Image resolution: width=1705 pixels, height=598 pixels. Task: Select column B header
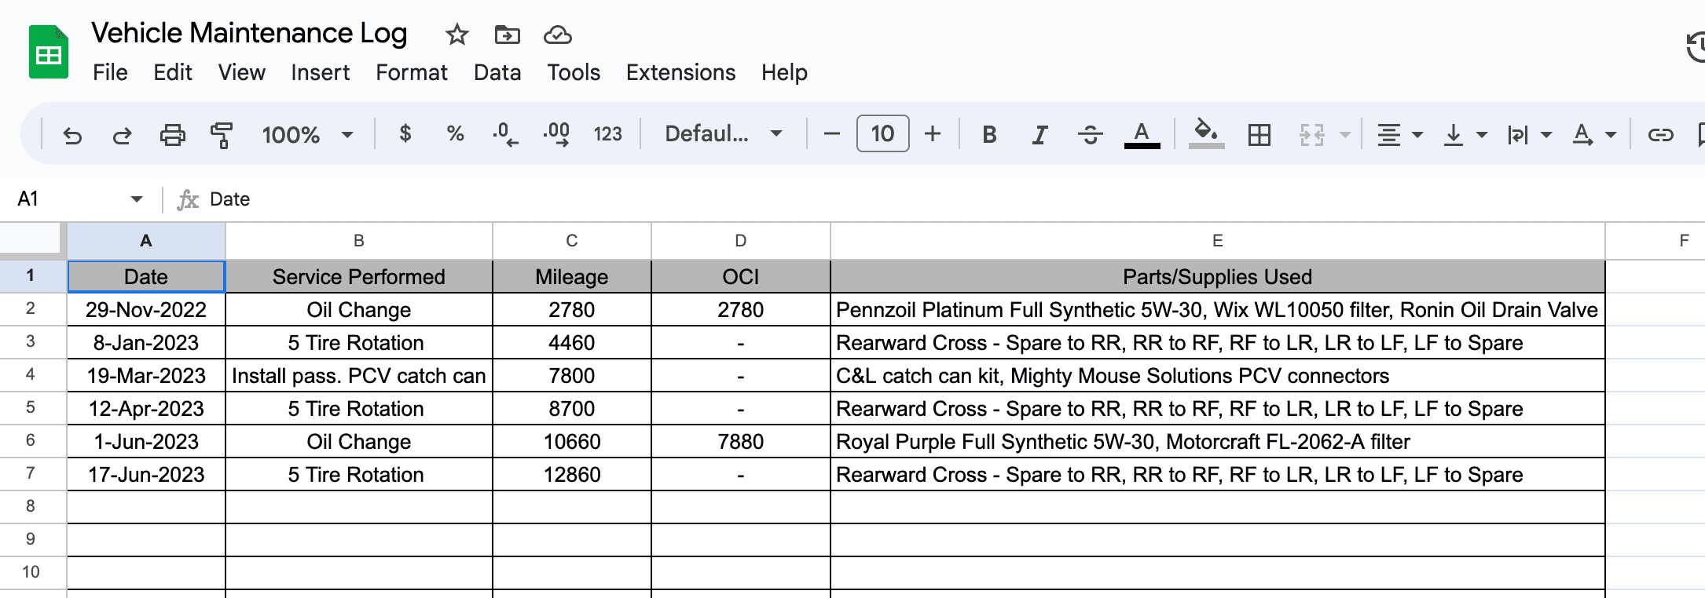pos(359,241)
